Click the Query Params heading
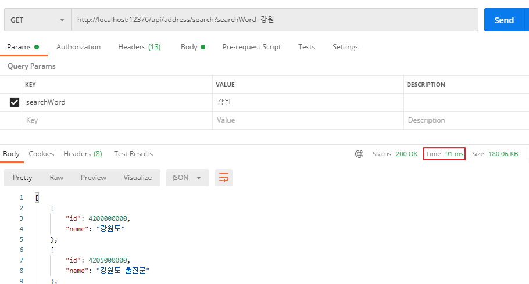The image size is (529, 284). [31, 66]
